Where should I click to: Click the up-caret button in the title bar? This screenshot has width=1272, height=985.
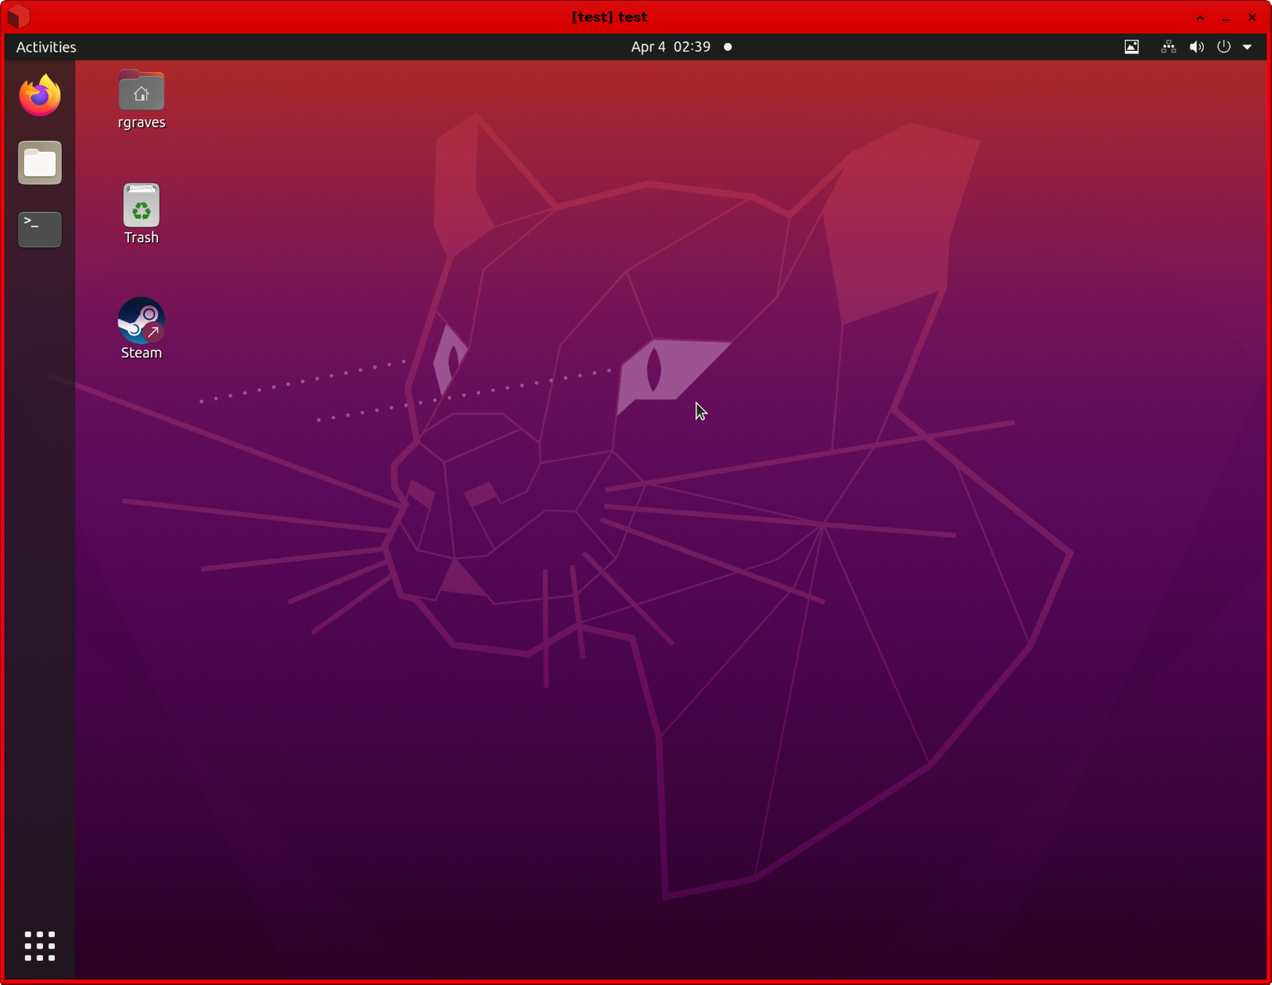coord(1200,17)
